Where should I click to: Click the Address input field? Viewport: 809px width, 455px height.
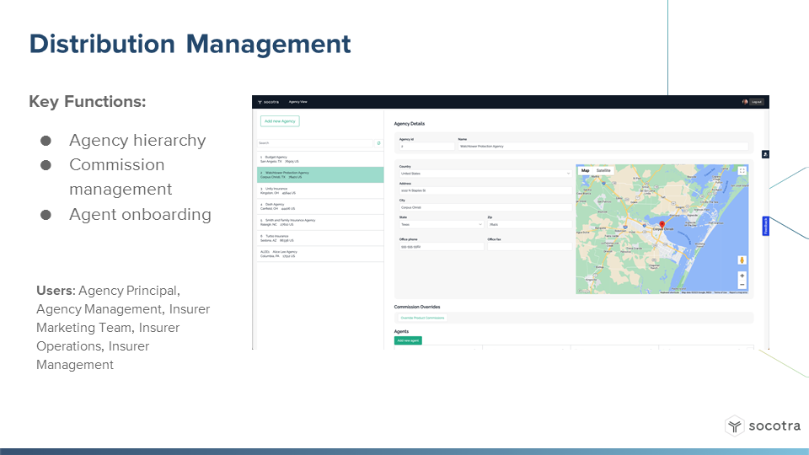485,191
